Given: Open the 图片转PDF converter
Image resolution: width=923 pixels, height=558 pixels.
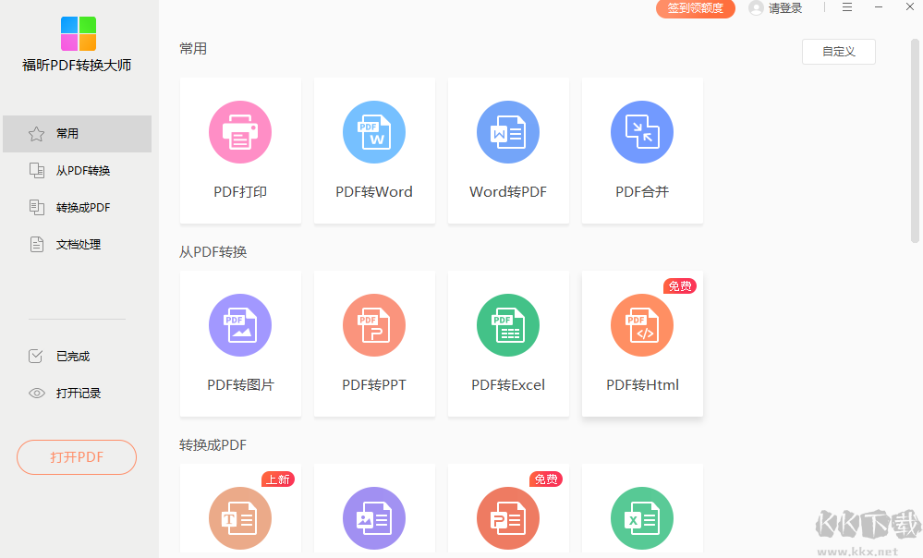Looking at the screenshot, I should [x=374, y=517].
